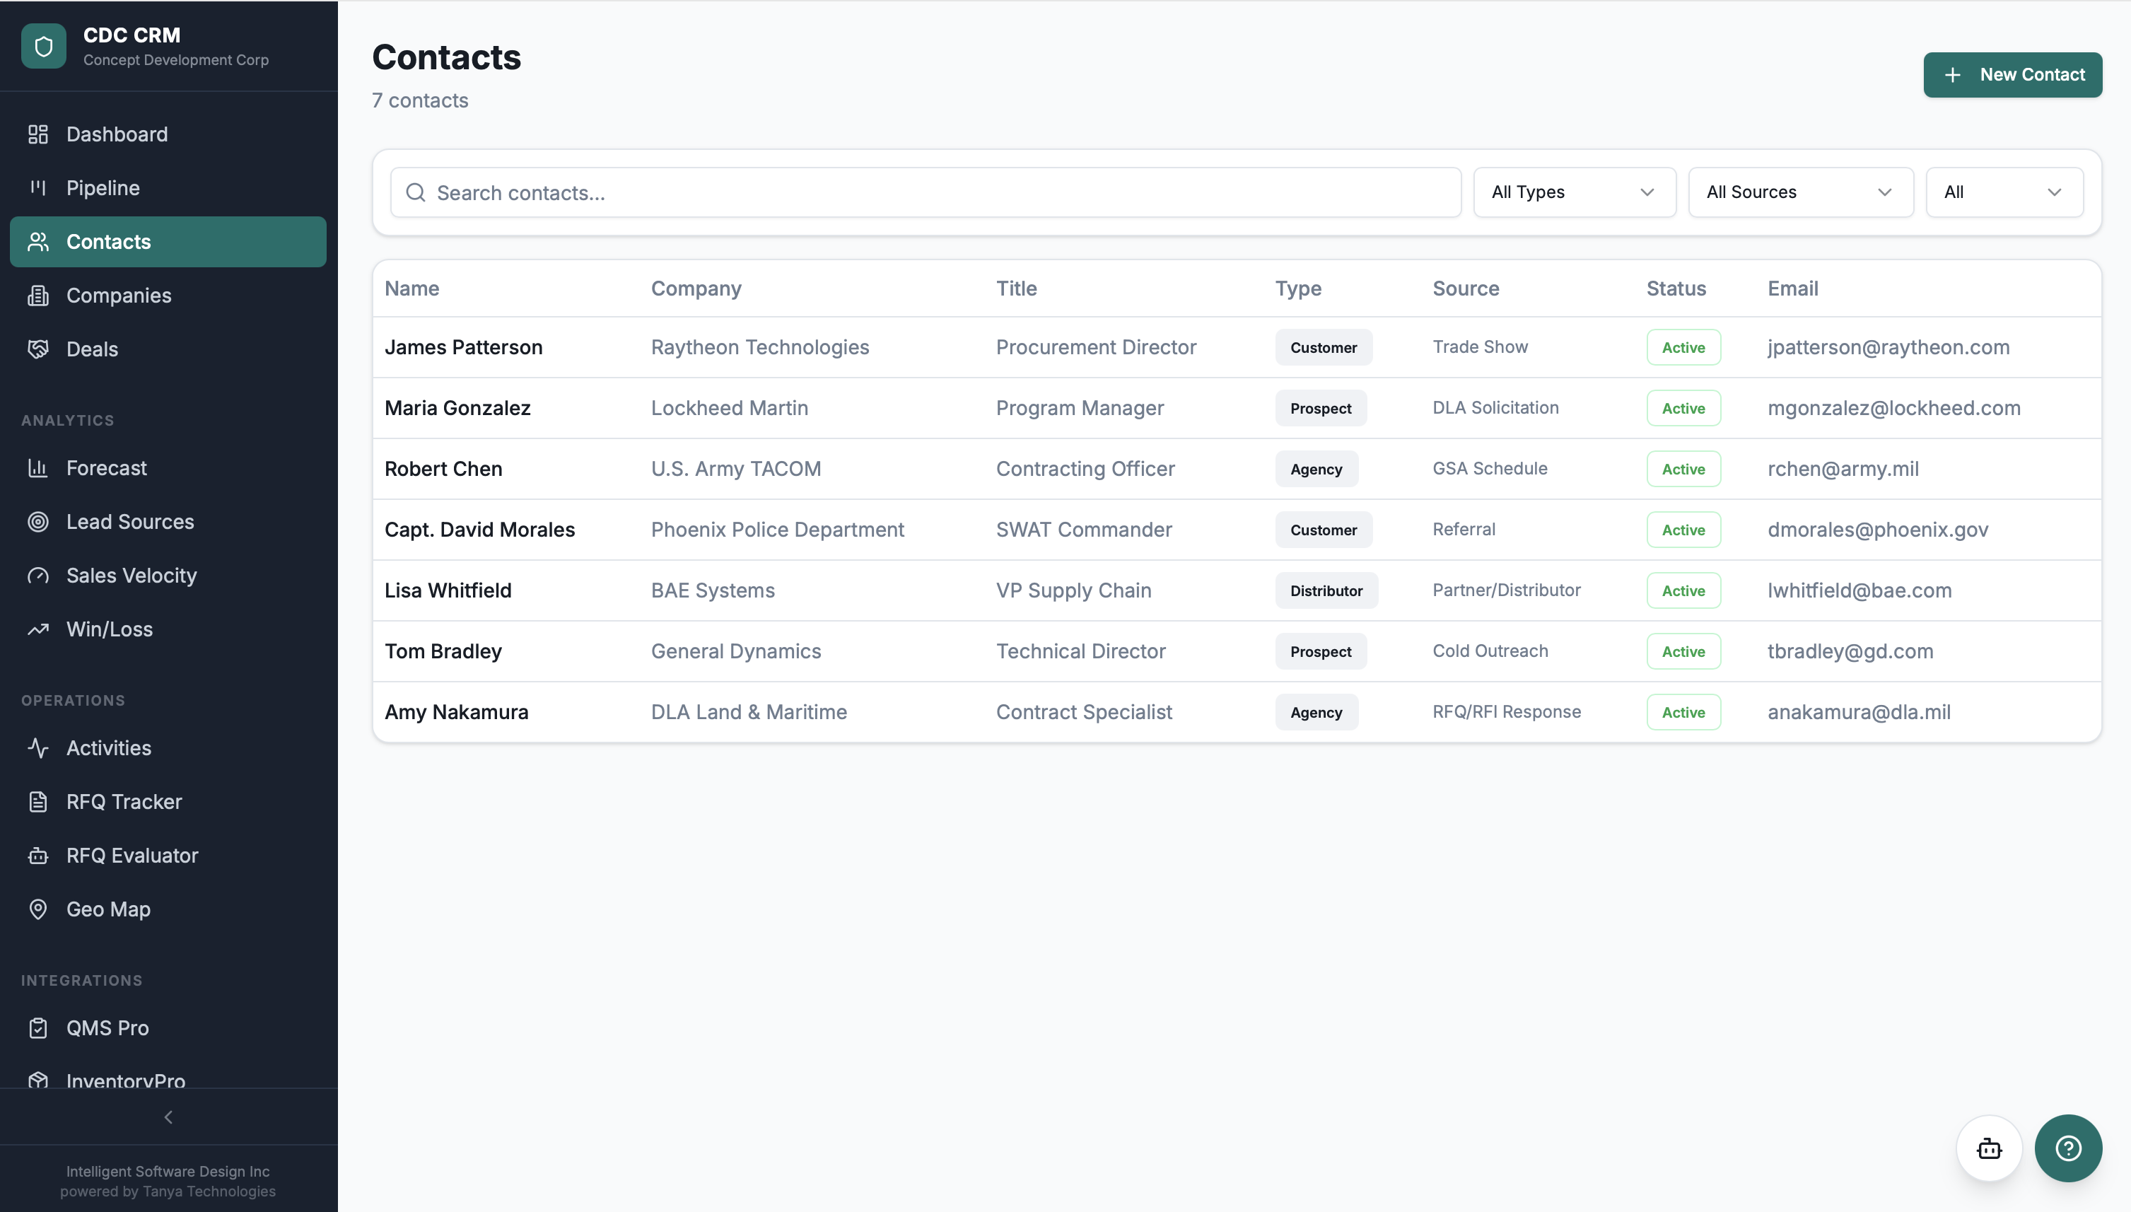Open the help question mark button

click(x=2069, y=1149)
